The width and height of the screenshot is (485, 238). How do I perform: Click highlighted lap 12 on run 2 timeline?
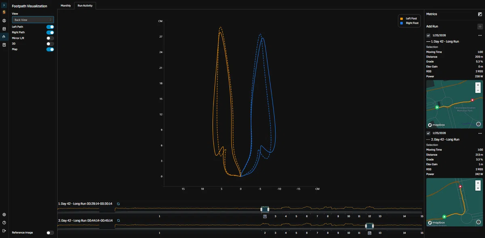[x=369, y=233]
